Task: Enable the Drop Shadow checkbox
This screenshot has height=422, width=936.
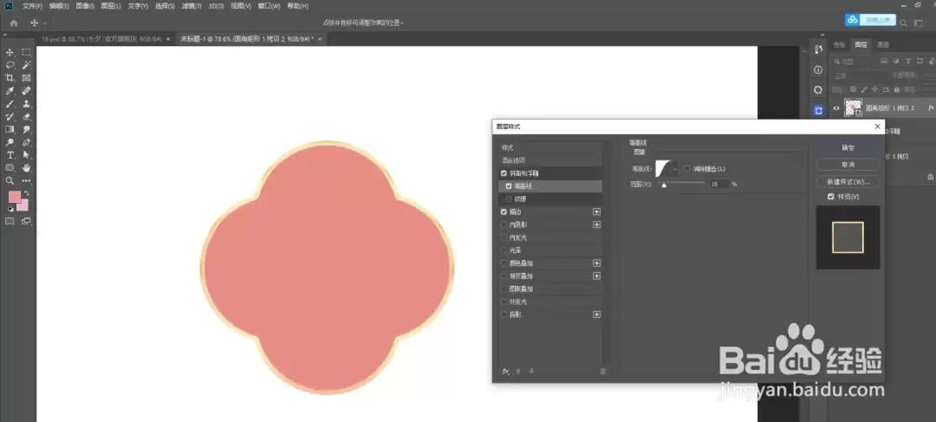Action: [504, 315]
